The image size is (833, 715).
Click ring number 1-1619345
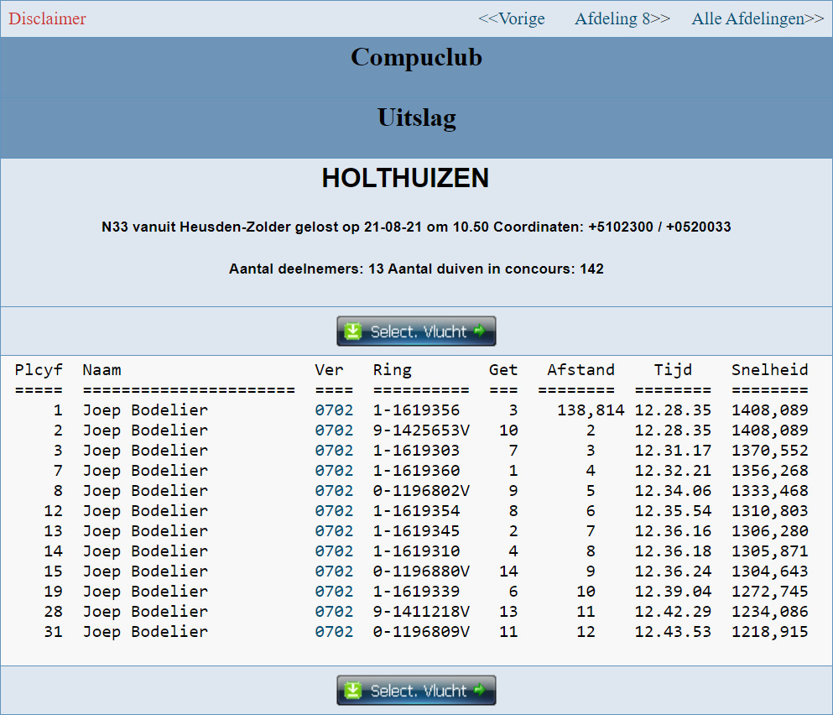[416, 531]
